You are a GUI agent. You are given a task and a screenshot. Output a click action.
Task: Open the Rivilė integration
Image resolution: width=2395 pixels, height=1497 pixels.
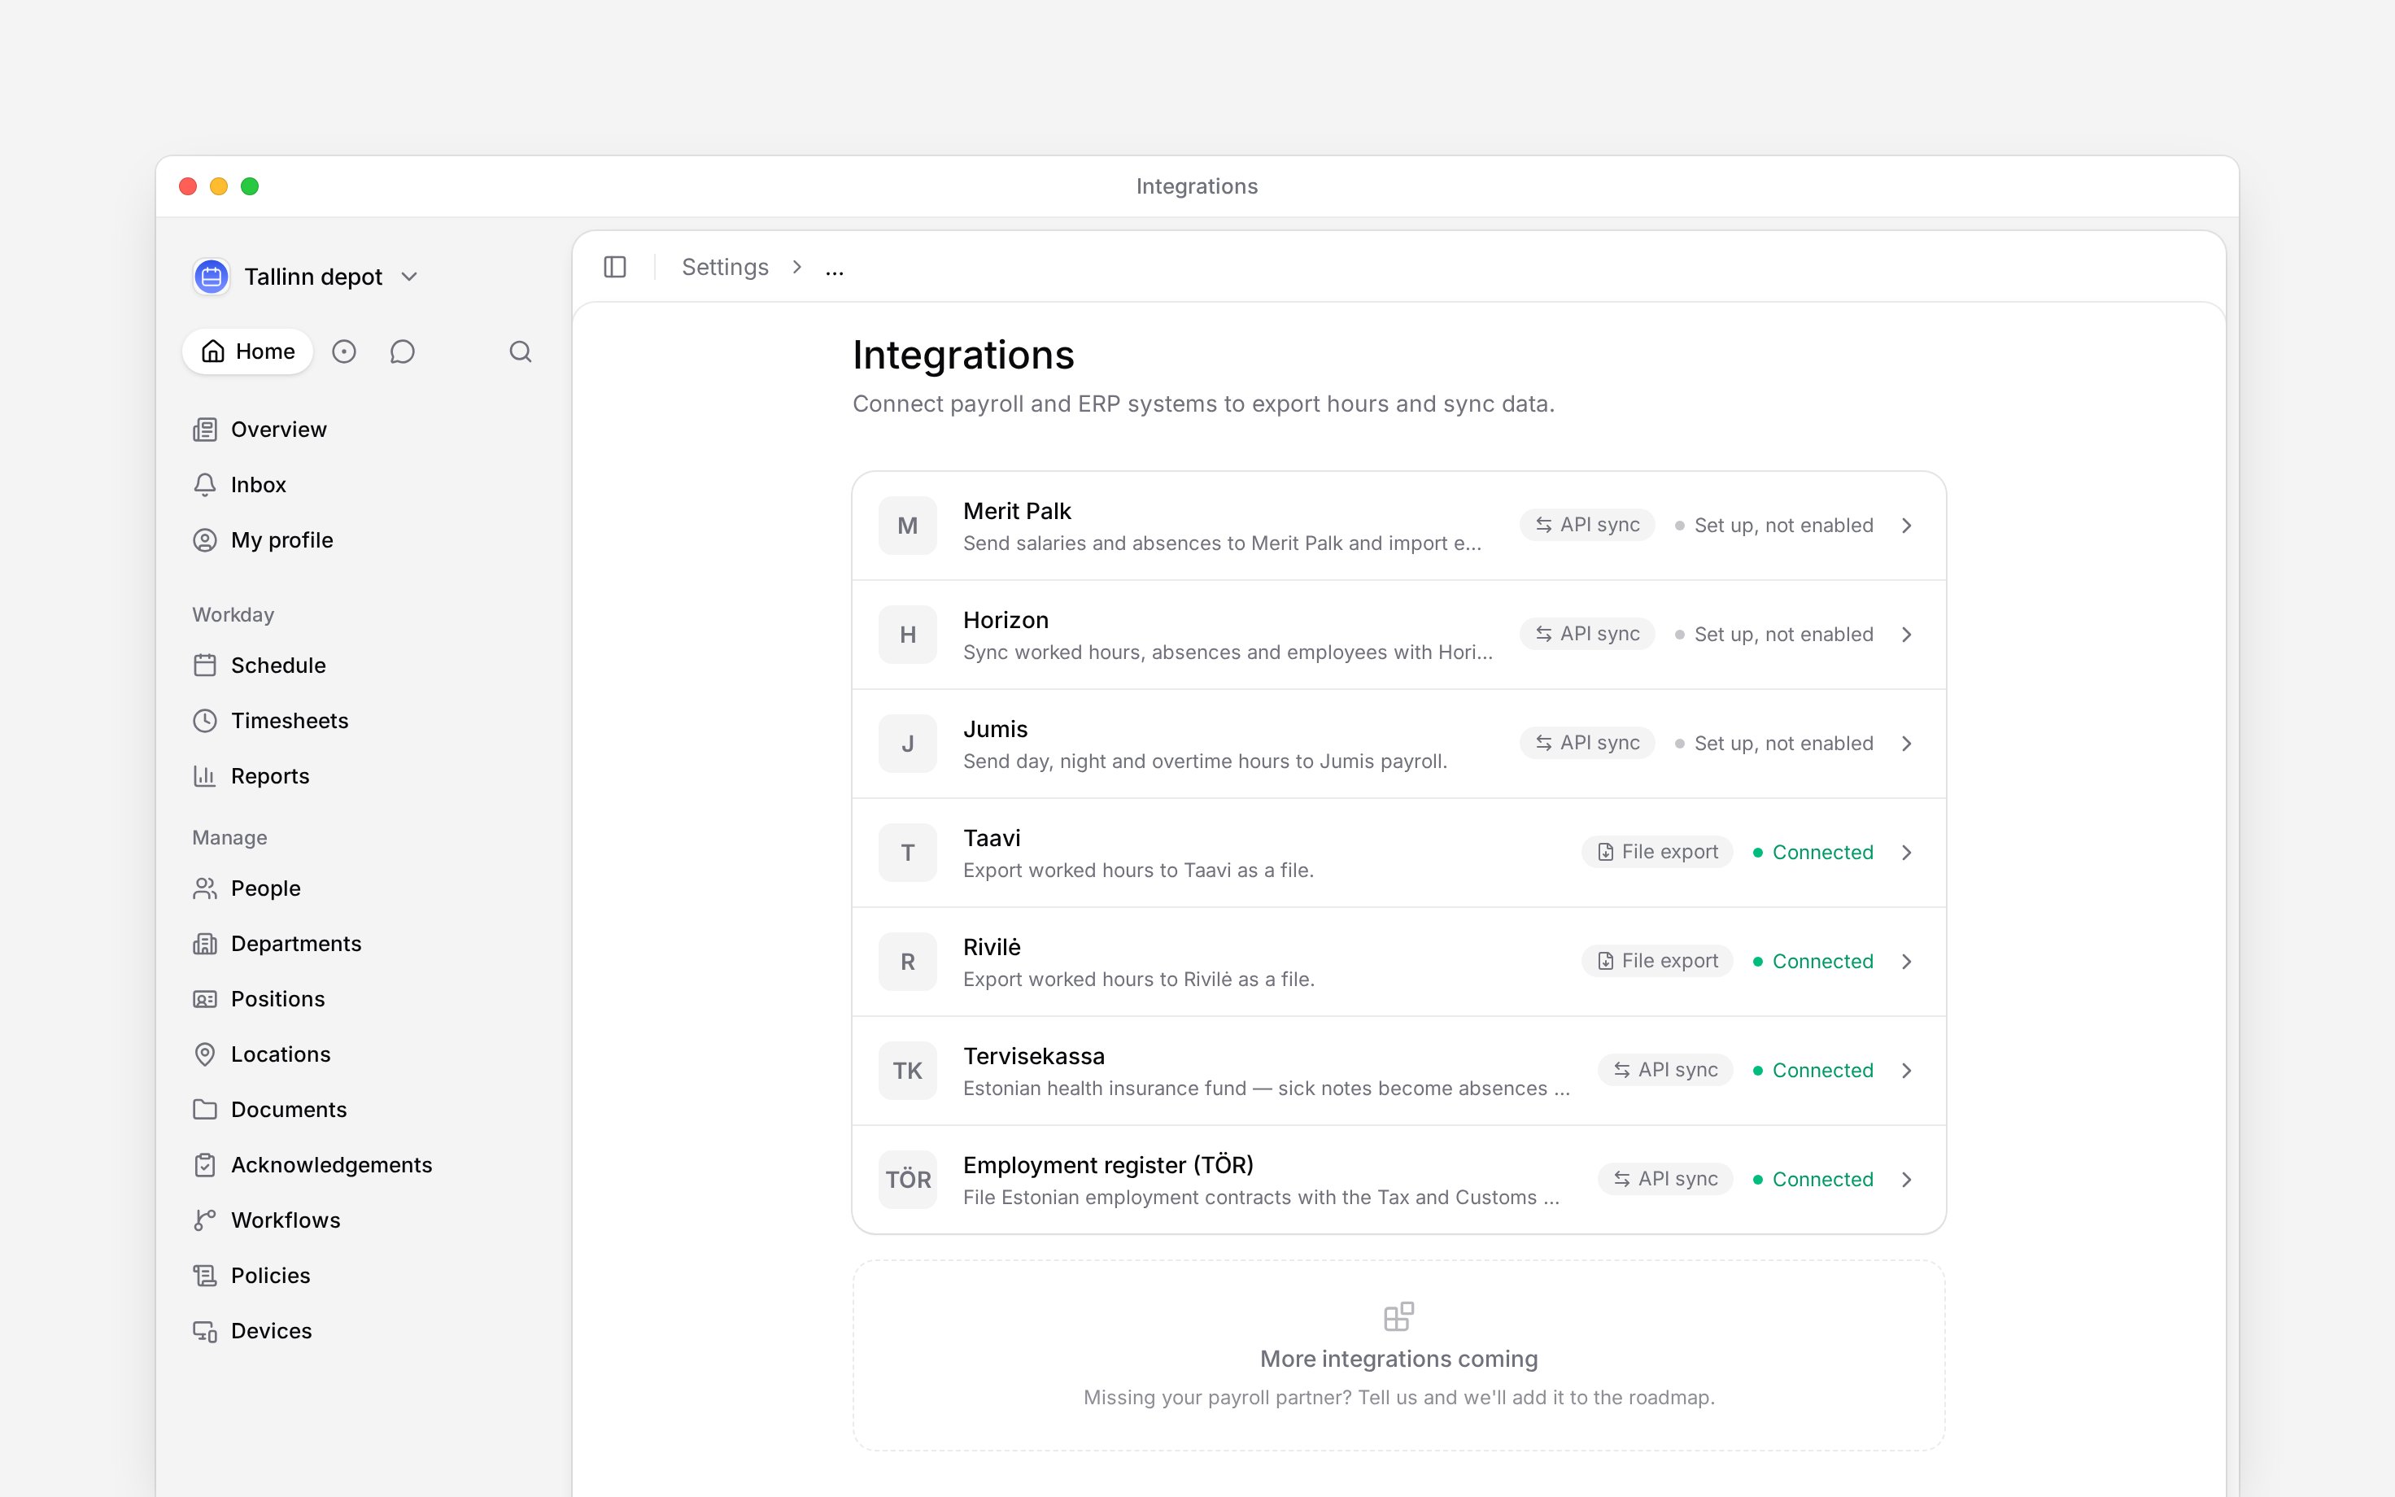pos(1398,962)
